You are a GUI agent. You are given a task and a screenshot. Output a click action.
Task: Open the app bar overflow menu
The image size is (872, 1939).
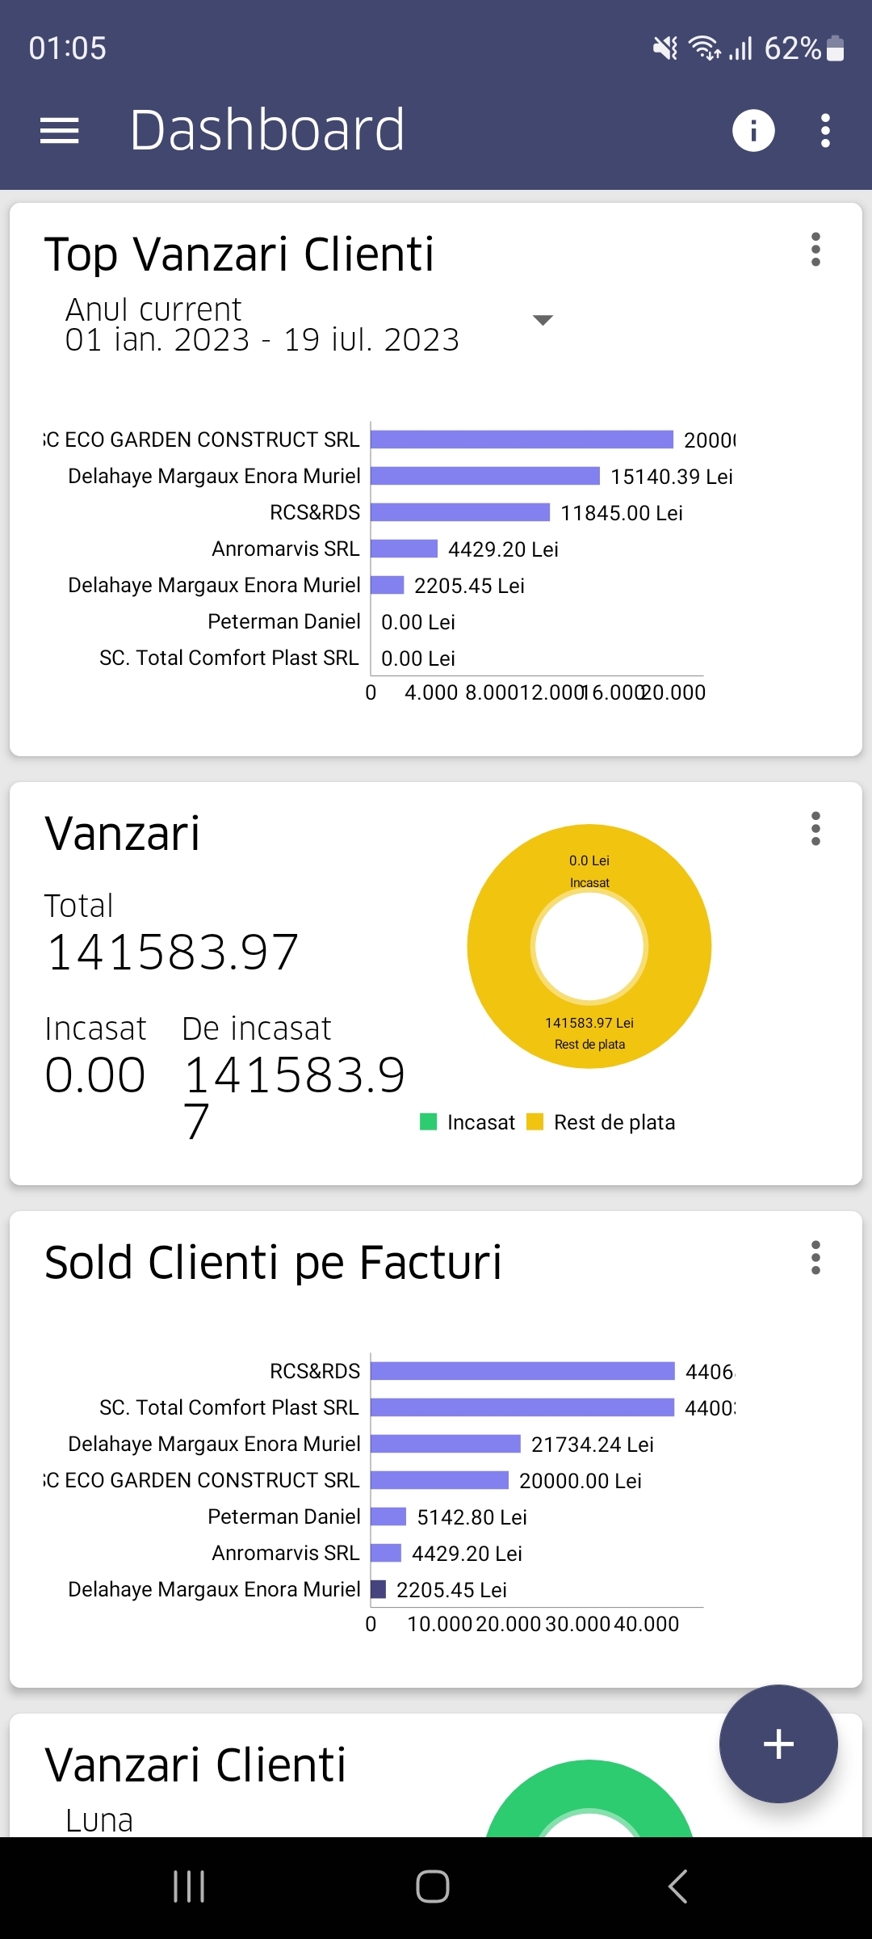coord(825,131)
